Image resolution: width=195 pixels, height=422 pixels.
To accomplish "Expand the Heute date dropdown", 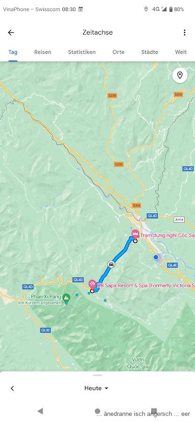I will [96, 388].
